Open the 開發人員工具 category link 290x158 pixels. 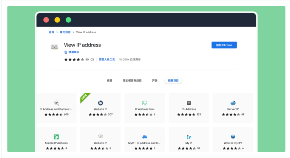tap(107, 59)
